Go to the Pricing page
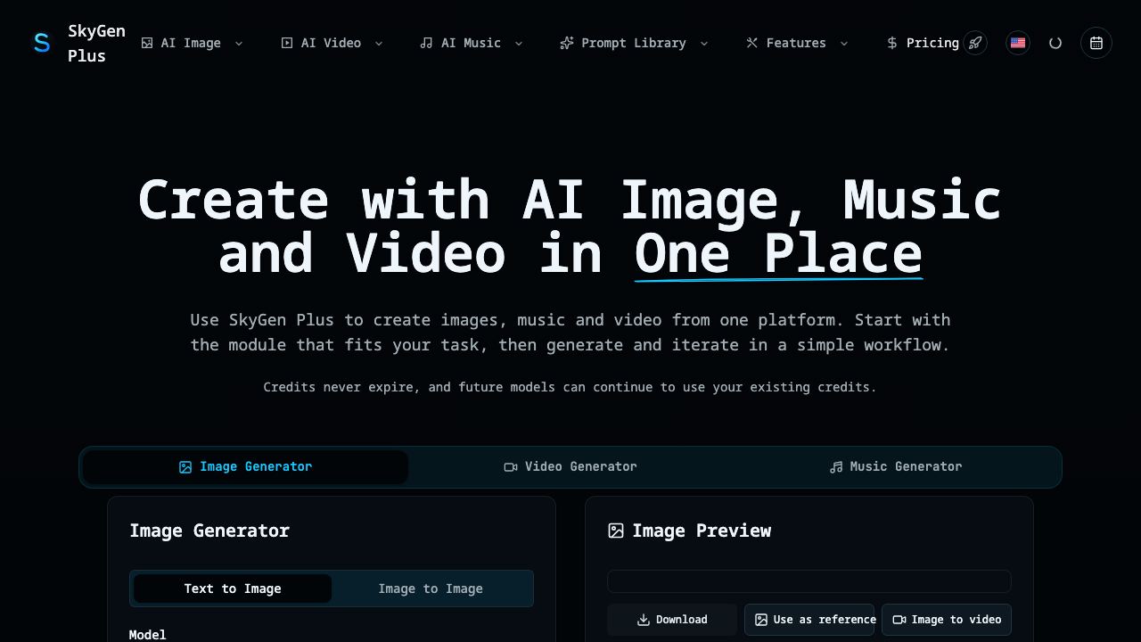1141x642 pixels. pyautogui.click(x=923, y=43)
